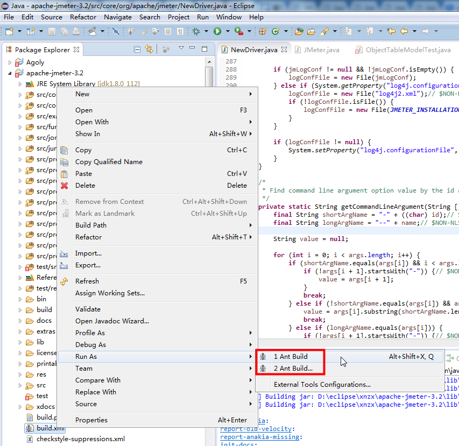459x446 pixels.
Task: Click Properties in context menu
Action: click(x=158, y=420)
